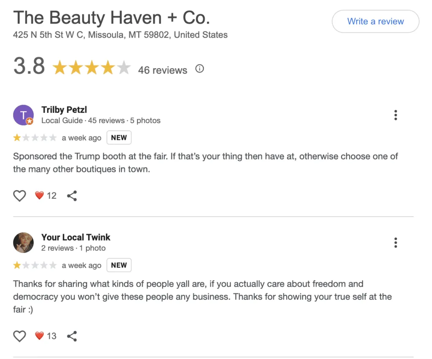Open three-dot menu on Your Local Twink's review
This screenshot has height=359, width=432.
coord(395,243)
